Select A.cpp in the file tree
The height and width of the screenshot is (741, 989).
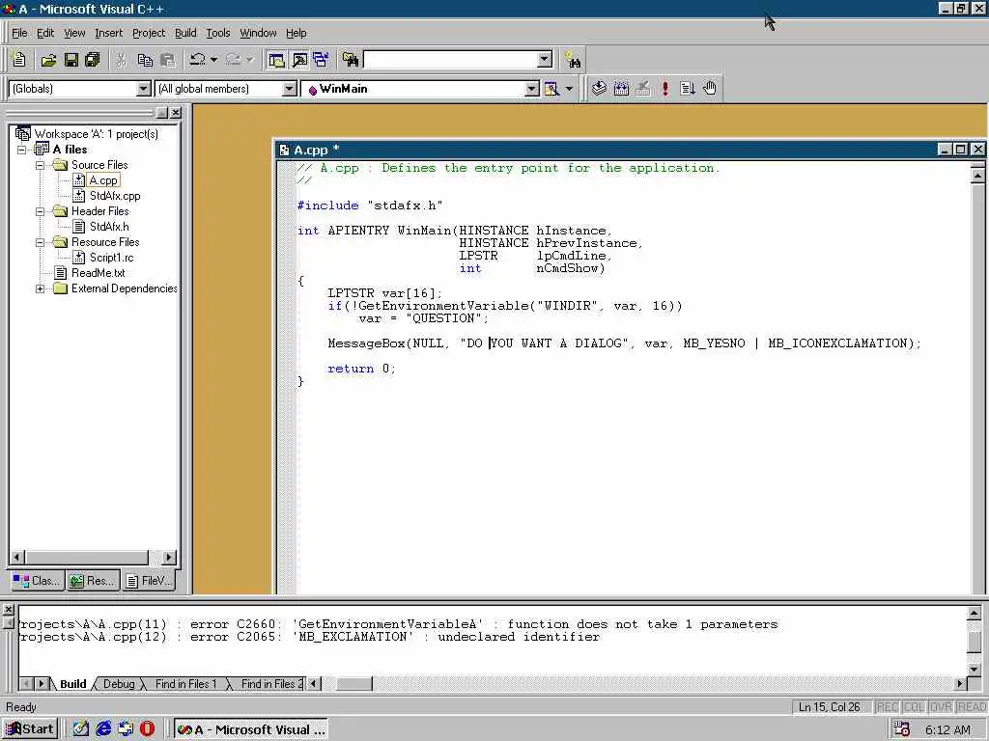(103, 180)
